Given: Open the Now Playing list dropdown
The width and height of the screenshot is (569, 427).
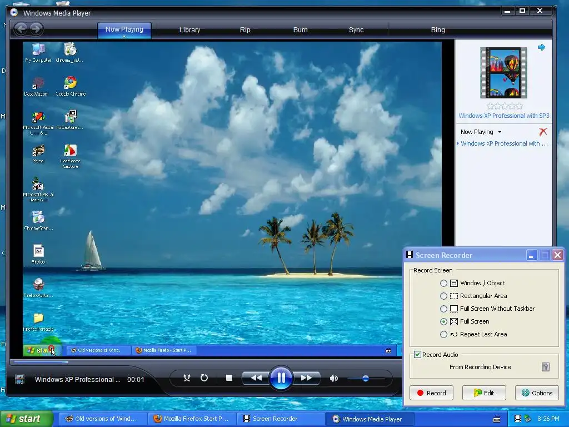Looking at the screenshot, I should [x=500, y=132].
